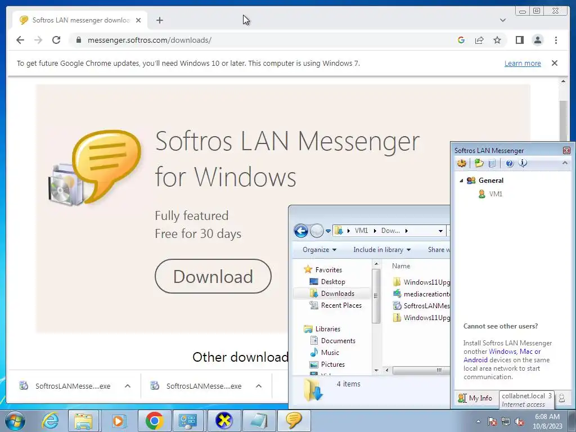Open the first SoftrosLANMesse exe download options chevron
Screen dimensions: 576x432
128,386
